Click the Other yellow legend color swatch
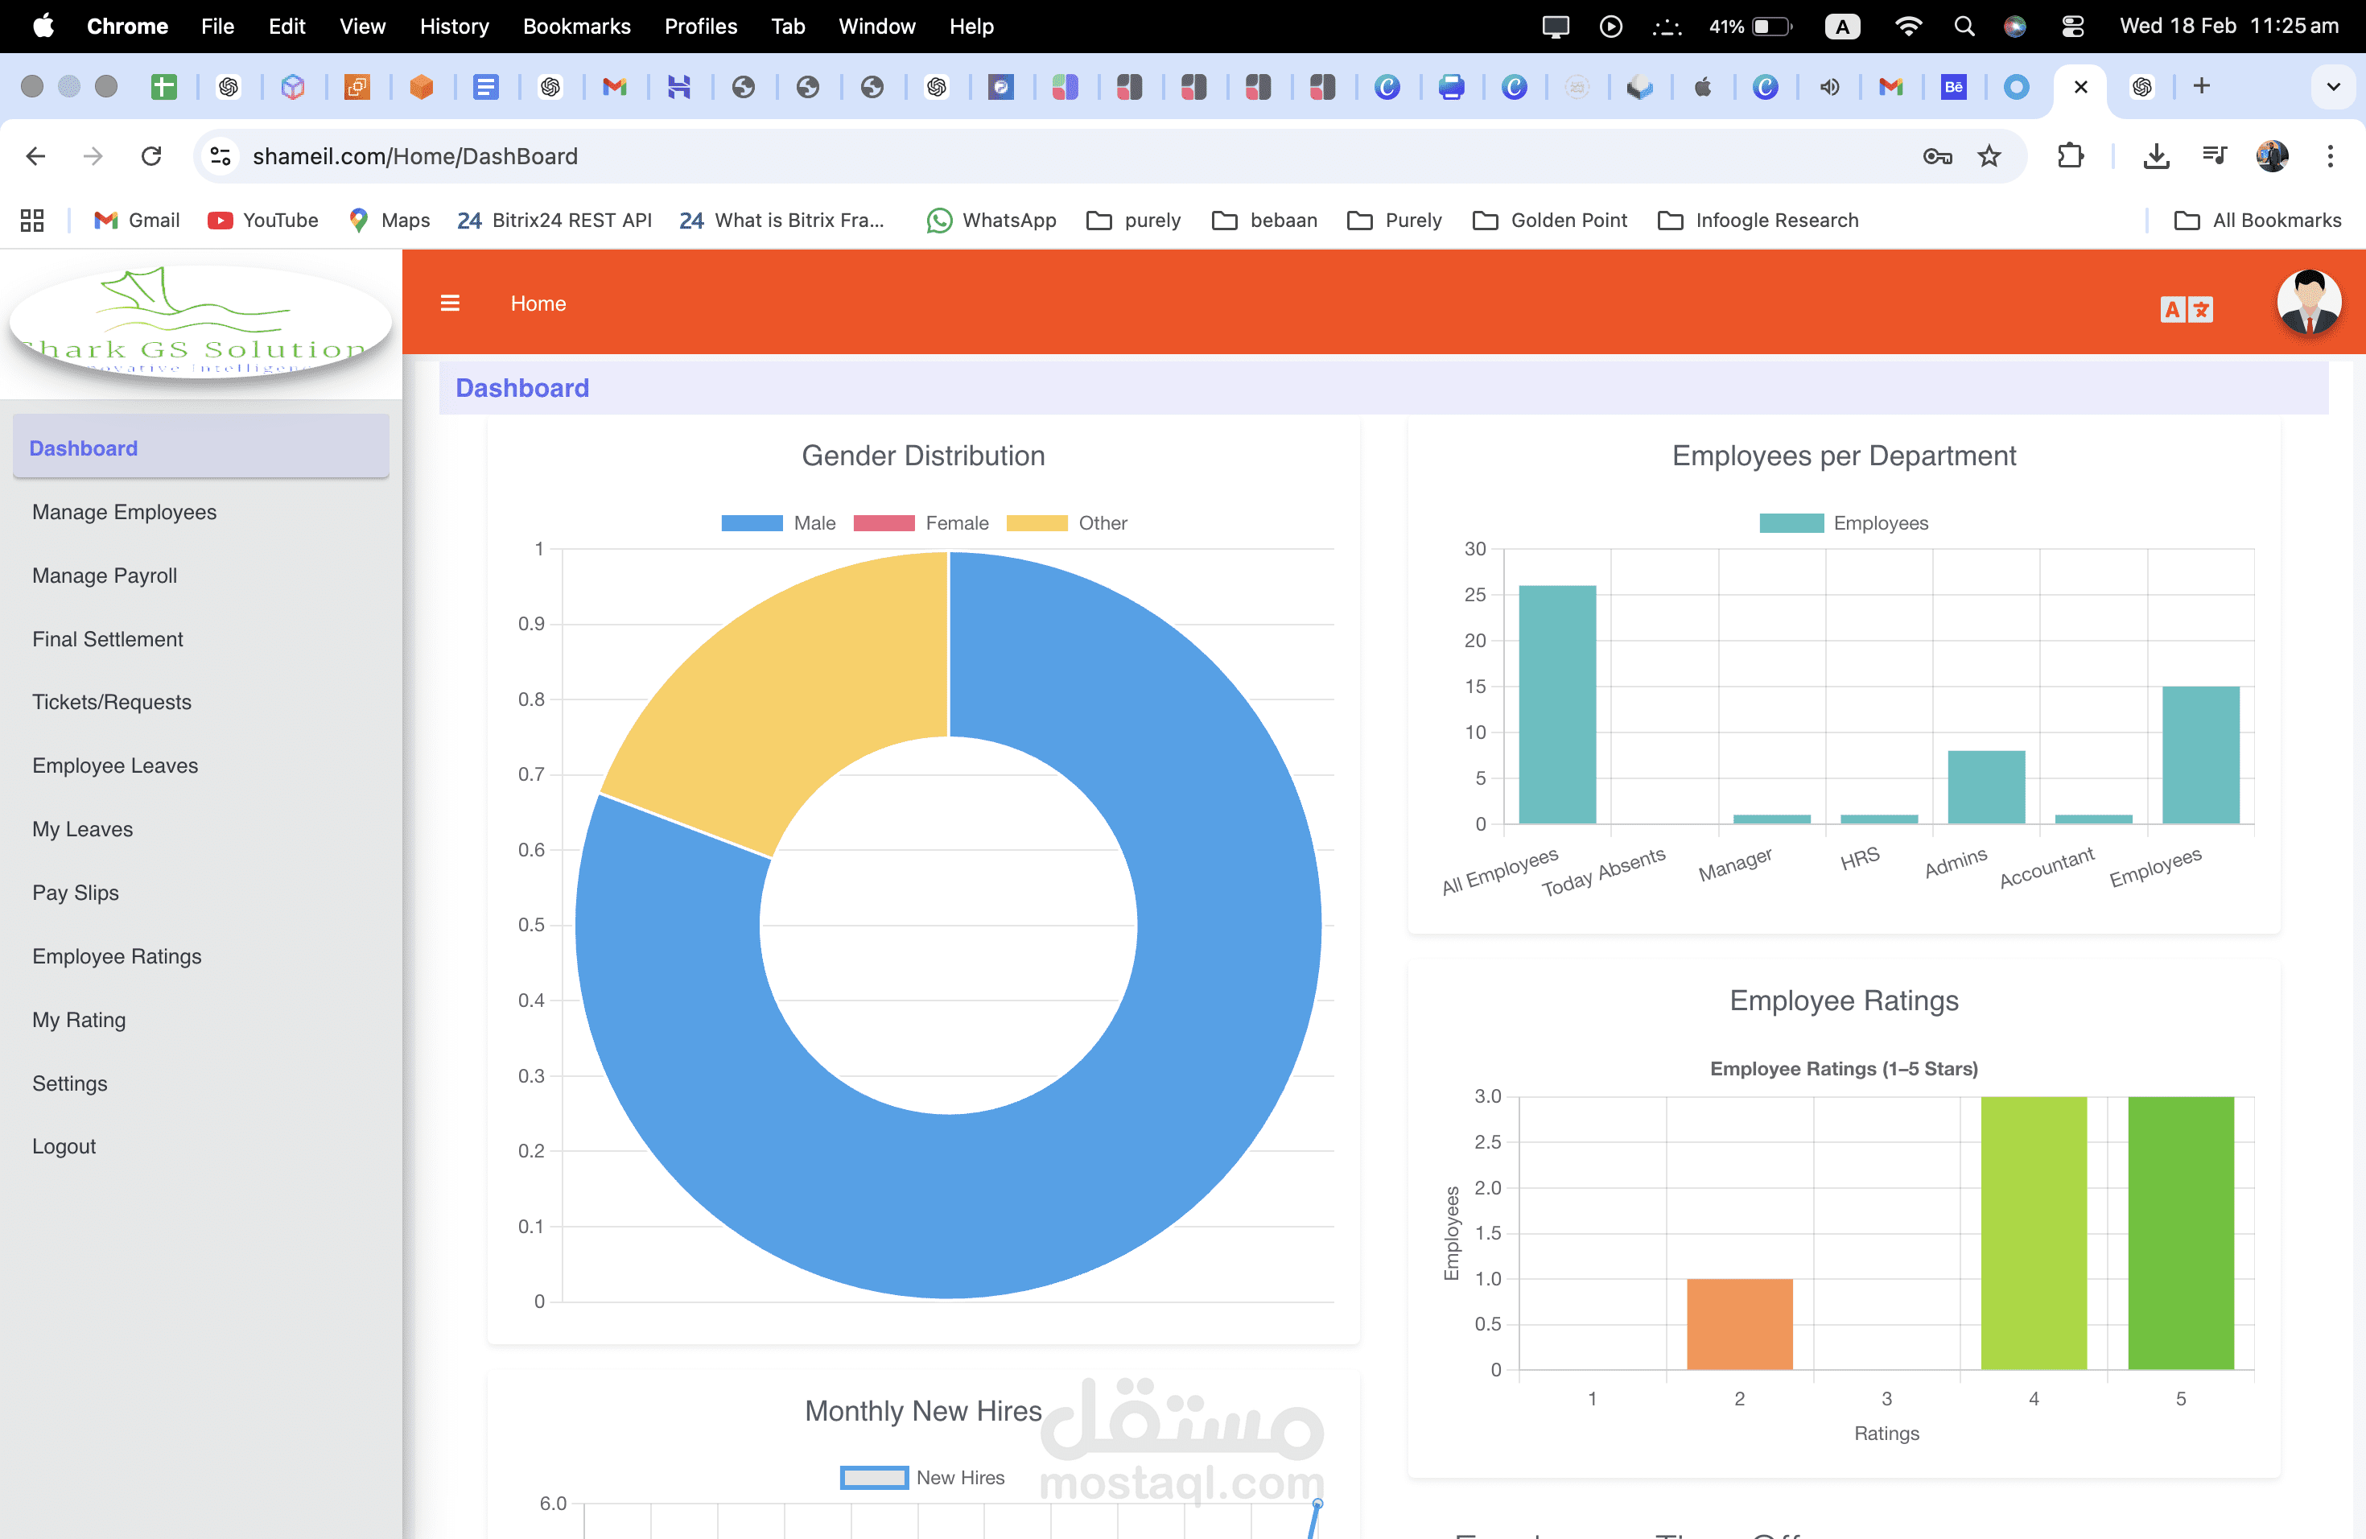Image resolution: width=2366 pixels, height=1539 pixels. tap(1037, 523)
